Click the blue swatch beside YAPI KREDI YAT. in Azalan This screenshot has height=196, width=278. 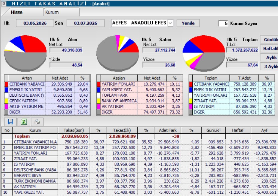pos(99,89)
